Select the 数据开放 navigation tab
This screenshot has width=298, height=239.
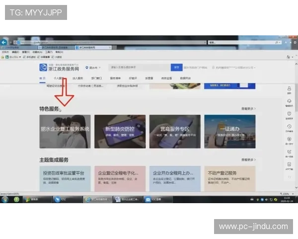[x=185, y=78]
